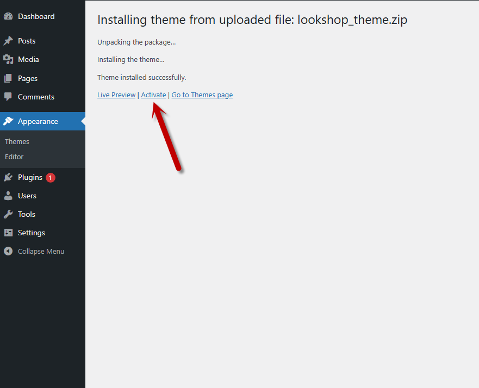Select the Pages stacked-sheets icon
This screenshot has height=388, width=479.
(8, 78)
